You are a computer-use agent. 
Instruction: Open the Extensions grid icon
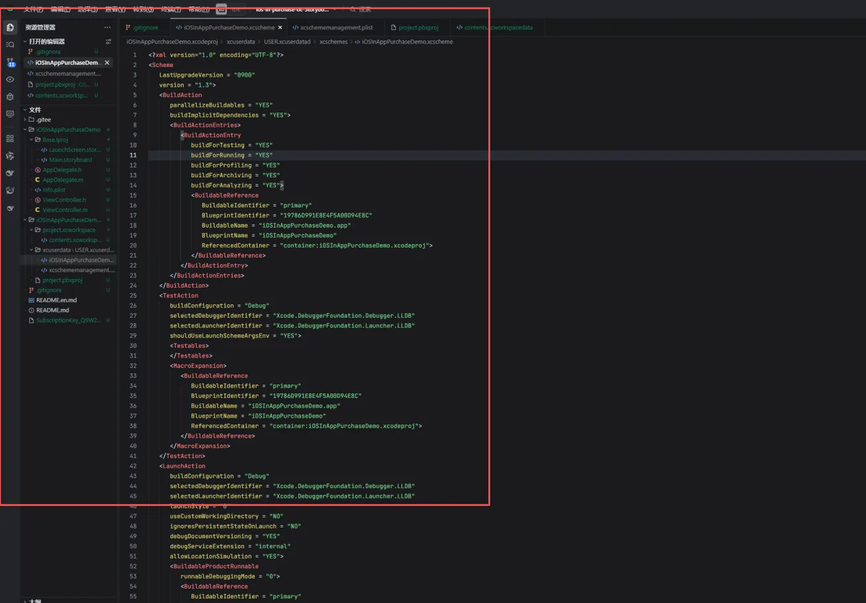coord(10,139)
